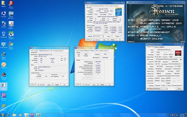Screen dimensions: 187x117
Task: Click the GPU-Z Name field value
Action: click(164, 50)
